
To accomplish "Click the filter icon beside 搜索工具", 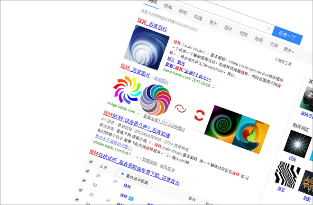I will [x=276, y=59].
